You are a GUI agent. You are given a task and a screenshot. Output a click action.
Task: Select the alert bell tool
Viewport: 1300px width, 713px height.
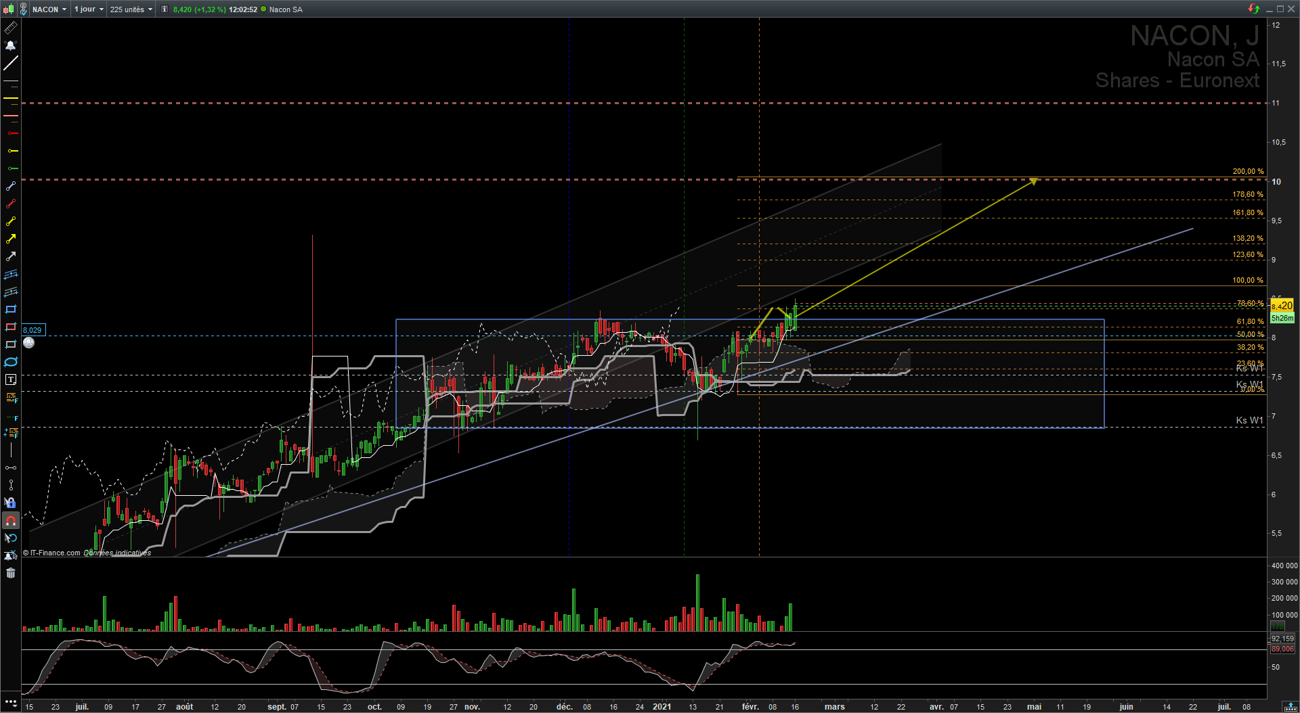(11, 46)
